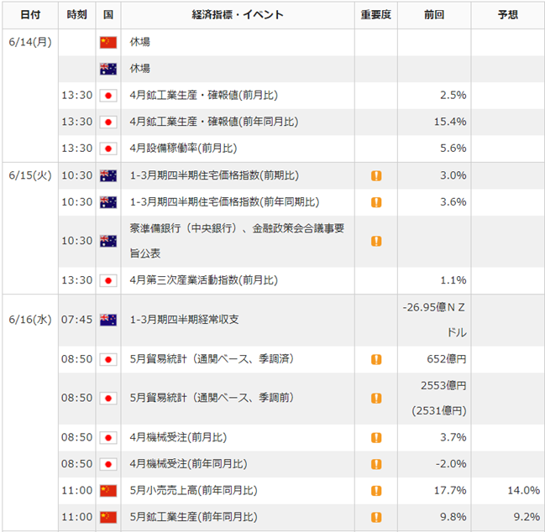Click the 国 column header
Viewport: 545px width, 532px height.
[x=108, y=15]
